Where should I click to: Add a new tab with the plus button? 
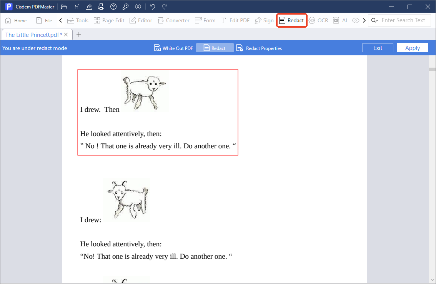[79, 35]
